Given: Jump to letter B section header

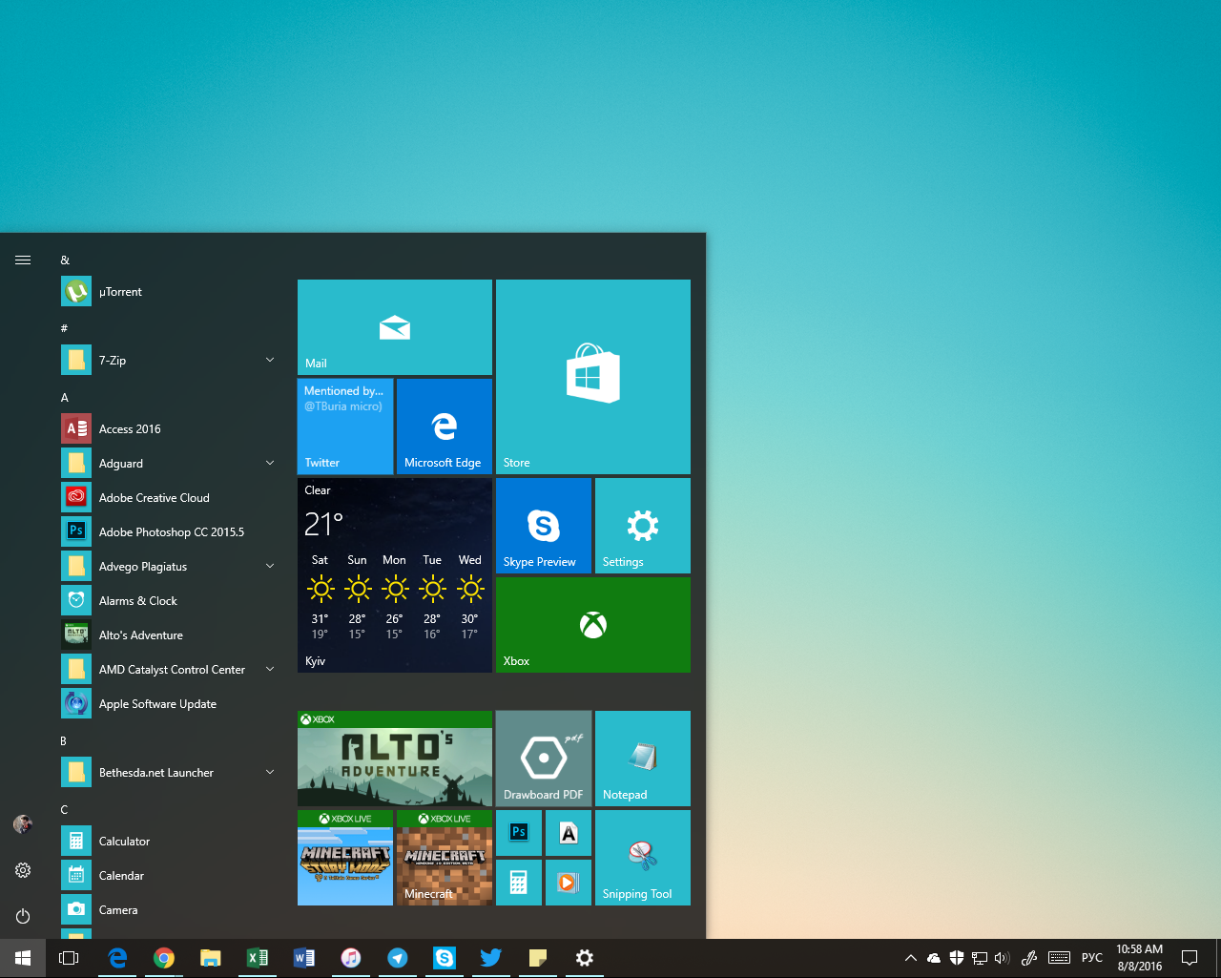Looking at the screenshot, I should (64, 741).
